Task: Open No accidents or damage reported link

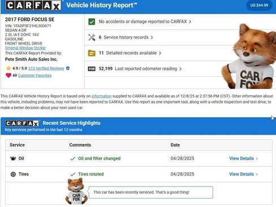Action: click(x=143, y=21)
